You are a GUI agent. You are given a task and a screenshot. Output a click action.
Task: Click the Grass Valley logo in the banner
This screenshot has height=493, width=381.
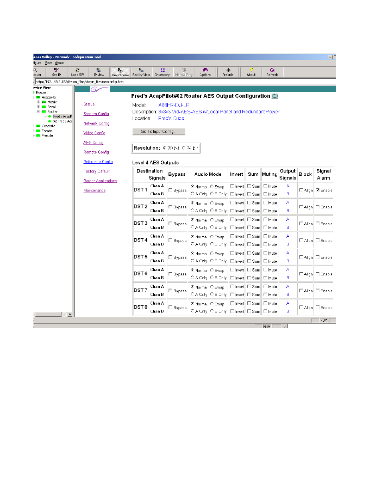[x=99, y=89]
